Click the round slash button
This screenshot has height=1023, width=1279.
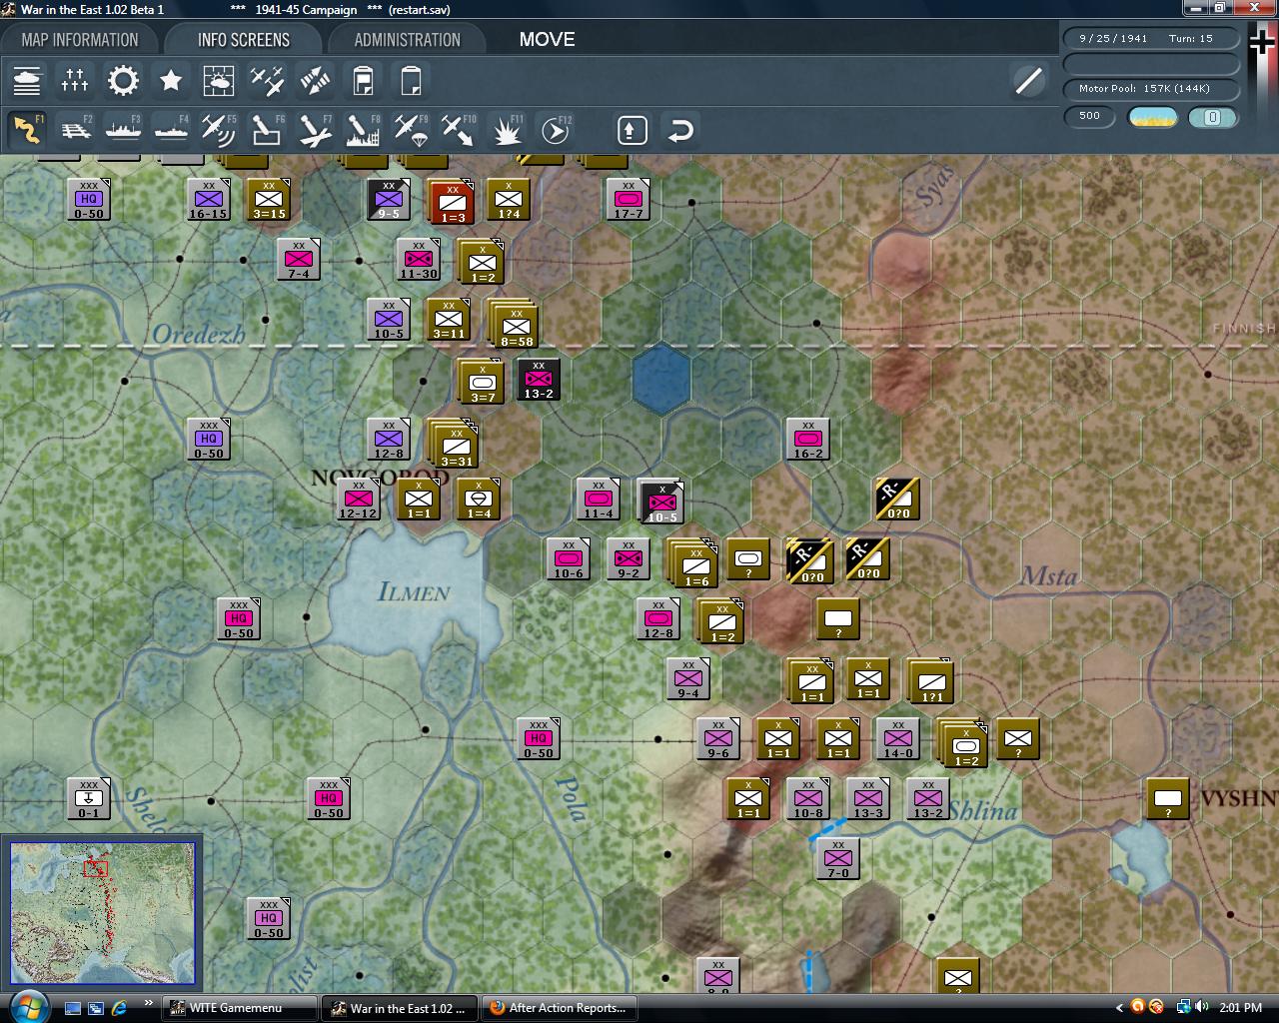(1028, 80)
